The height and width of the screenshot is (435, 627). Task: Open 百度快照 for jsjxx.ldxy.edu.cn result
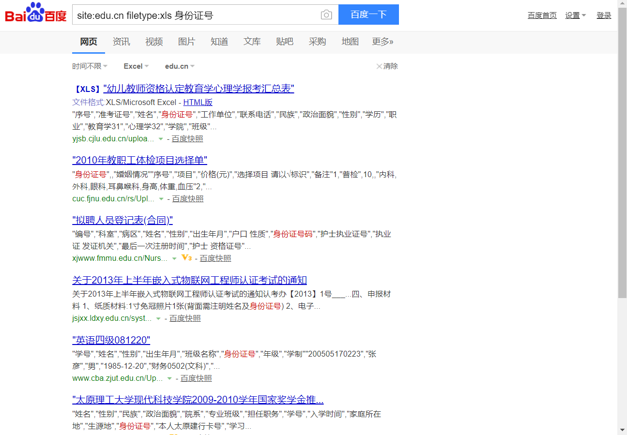(185, 318)
